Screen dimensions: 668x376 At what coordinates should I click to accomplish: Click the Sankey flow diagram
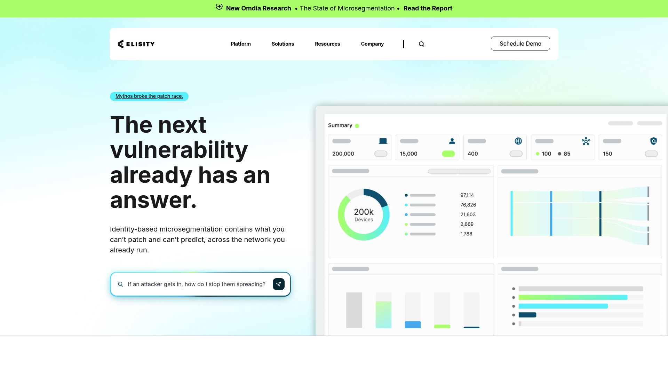580,216
